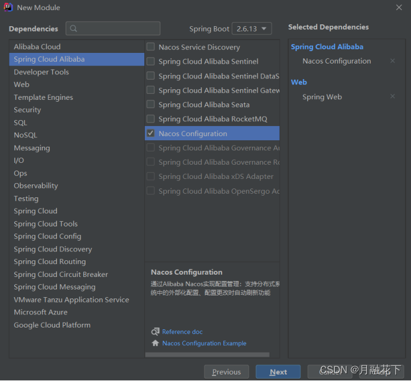
Task: Select Microsoft Azure category
Action: [77, 312]
